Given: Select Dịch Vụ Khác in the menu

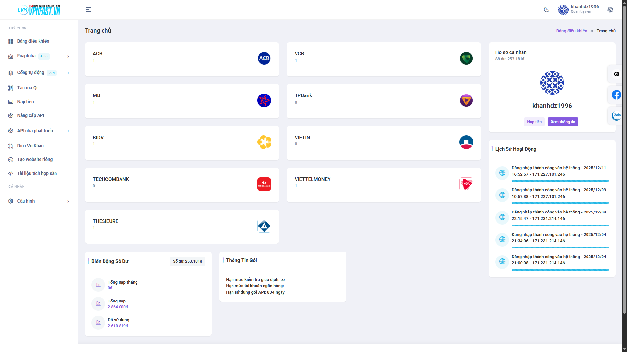Looking at the screenshot, I should [x=31, y=146].
